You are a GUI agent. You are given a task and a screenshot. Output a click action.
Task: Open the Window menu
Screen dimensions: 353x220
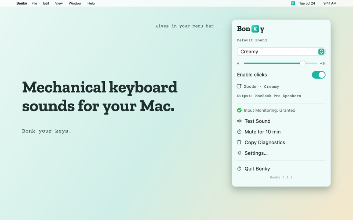pyautogui.click(x=75, y=3)
